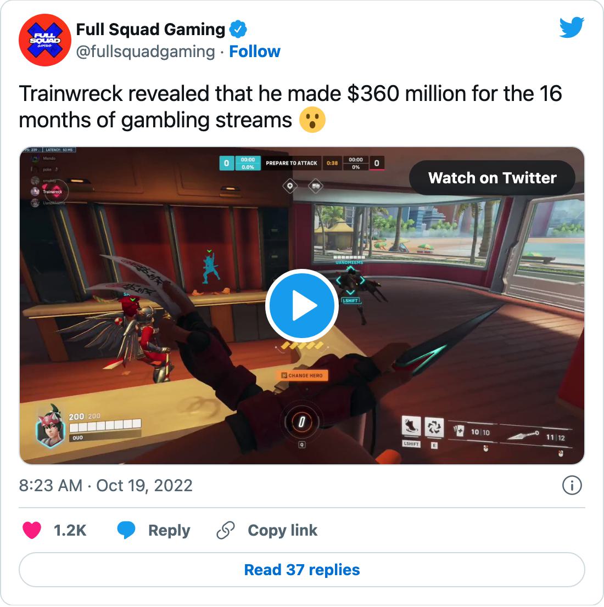This screenshot has height=607, width=604.
Task: Click the Copy link text
Action: [x=282, y=530]
